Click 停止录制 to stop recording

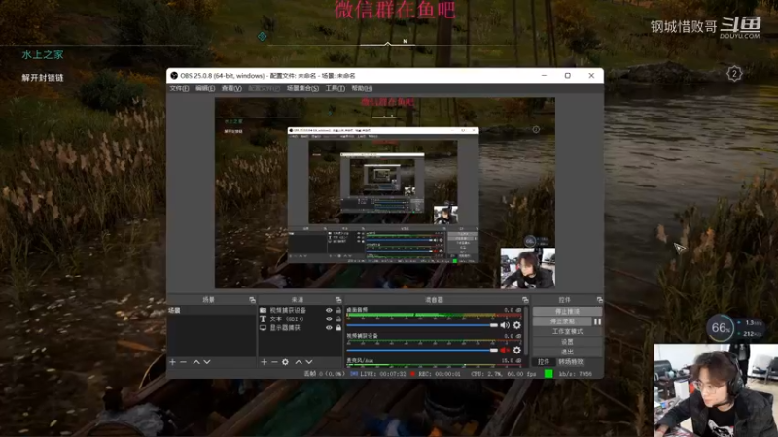pyautogui.click(x=562, y=321)
